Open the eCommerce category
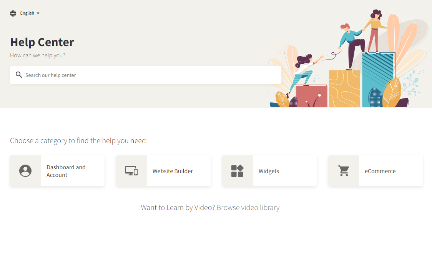The width and height of the screenshot is (432, 255). coord(376,171)
